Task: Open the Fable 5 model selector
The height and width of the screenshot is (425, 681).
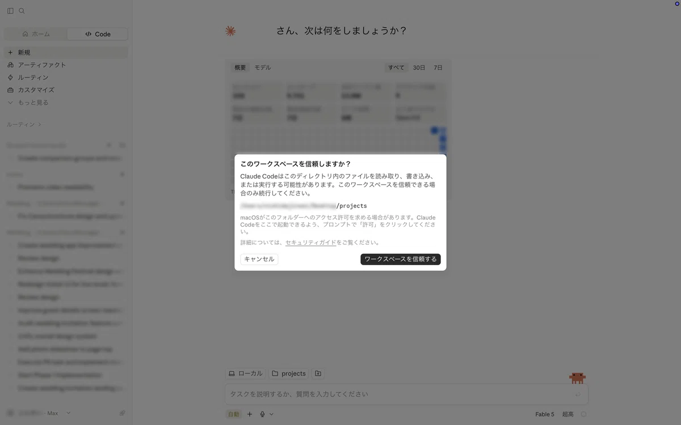Action: click(x=545, y=414)
